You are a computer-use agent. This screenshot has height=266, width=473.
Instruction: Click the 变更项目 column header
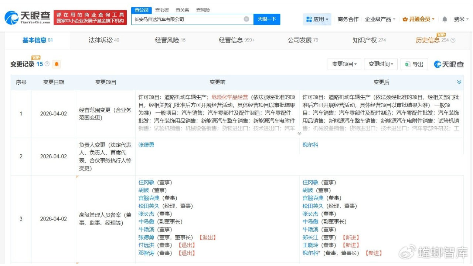(106, 82)
